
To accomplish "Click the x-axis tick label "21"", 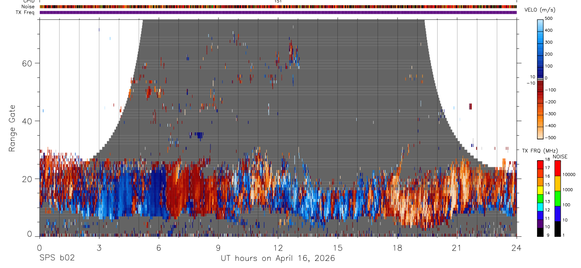I will point(457,247).
